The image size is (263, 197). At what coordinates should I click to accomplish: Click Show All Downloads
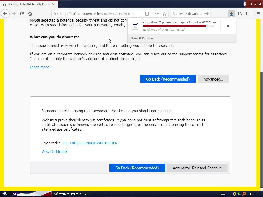click(x=143, y=38)
